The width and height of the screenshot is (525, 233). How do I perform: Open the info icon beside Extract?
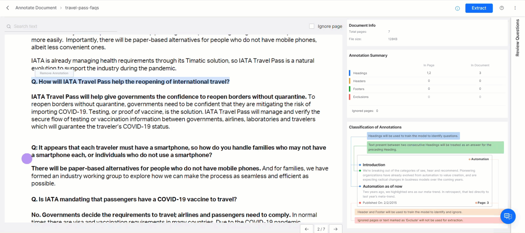click(x=457, y=8)
